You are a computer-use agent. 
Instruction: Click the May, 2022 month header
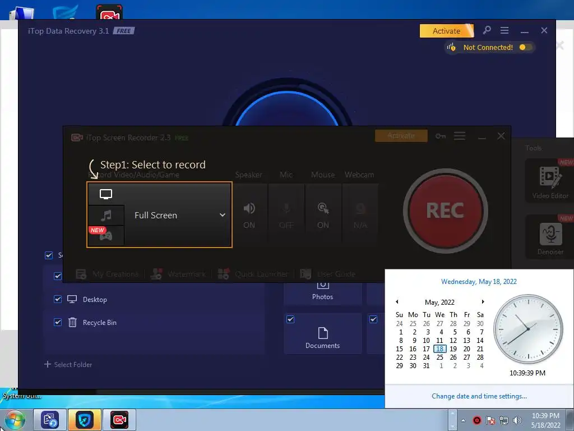pos(439,302)
